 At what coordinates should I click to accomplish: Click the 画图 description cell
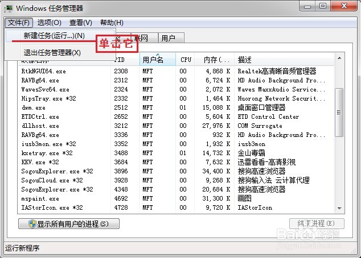[x=244, y=198]
